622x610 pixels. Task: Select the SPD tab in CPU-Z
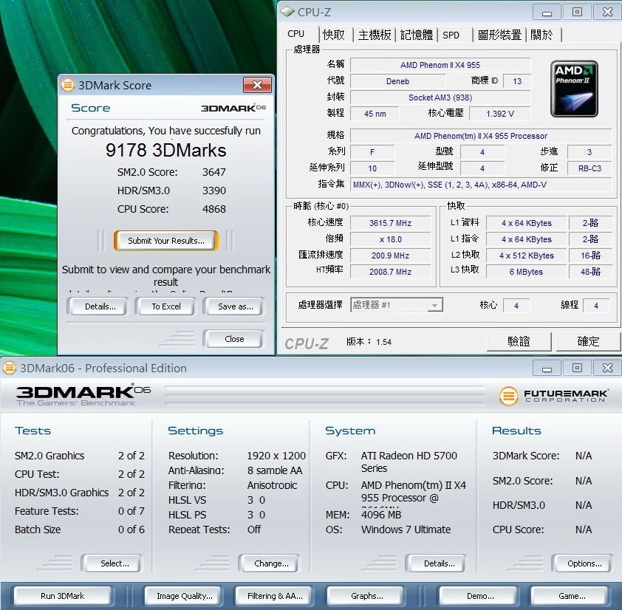click(451, 35)
